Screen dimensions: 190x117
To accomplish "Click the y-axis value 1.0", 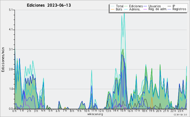I will tap(11, 89).
